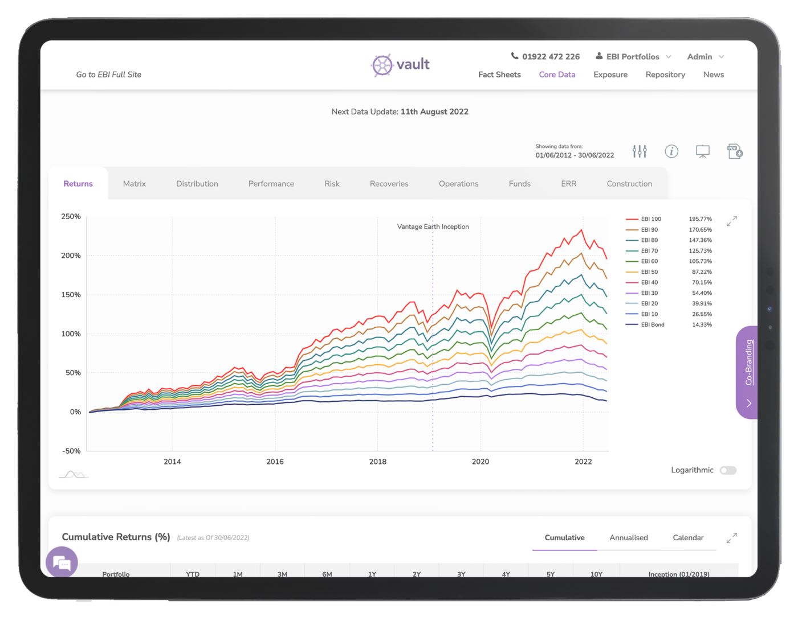This screenshot has height=617, width=798.
Task: Open the EBI Portfolios dropdown
Action: (633, 56)
